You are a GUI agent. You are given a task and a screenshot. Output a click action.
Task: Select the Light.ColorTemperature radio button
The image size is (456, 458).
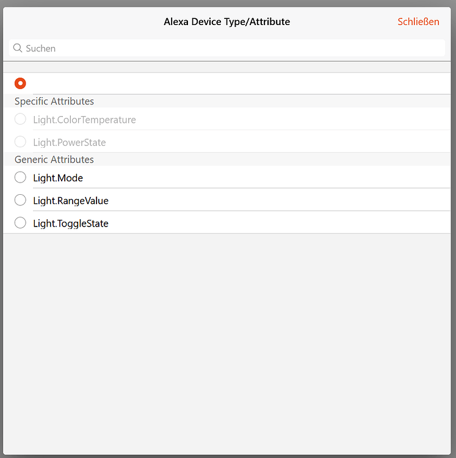20,119
